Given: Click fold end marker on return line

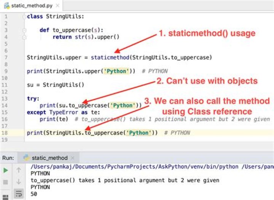Looking at the screenshot, I should click(x=25, y=37).
